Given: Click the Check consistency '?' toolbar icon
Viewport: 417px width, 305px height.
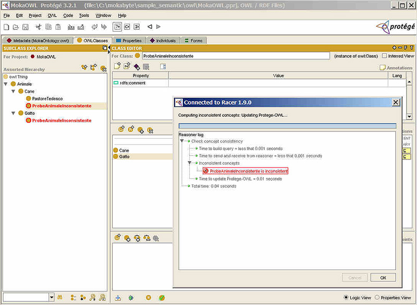Looking at the screenshot, I should 117,27.
